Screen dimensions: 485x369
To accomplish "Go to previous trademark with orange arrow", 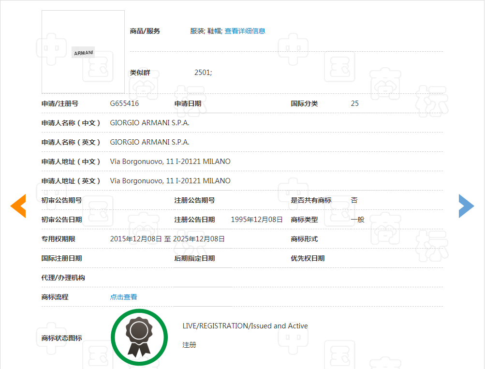I will tap(18, 206).
